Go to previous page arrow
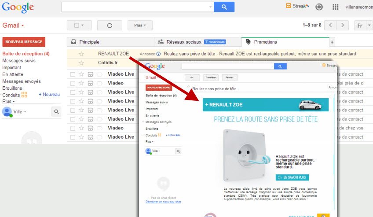The height and width of the screenshot is (217, 373). pos(330,25)
